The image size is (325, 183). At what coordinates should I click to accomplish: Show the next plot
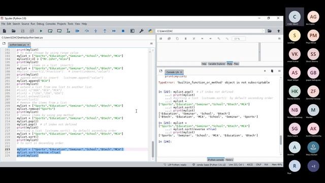point(210,39)
